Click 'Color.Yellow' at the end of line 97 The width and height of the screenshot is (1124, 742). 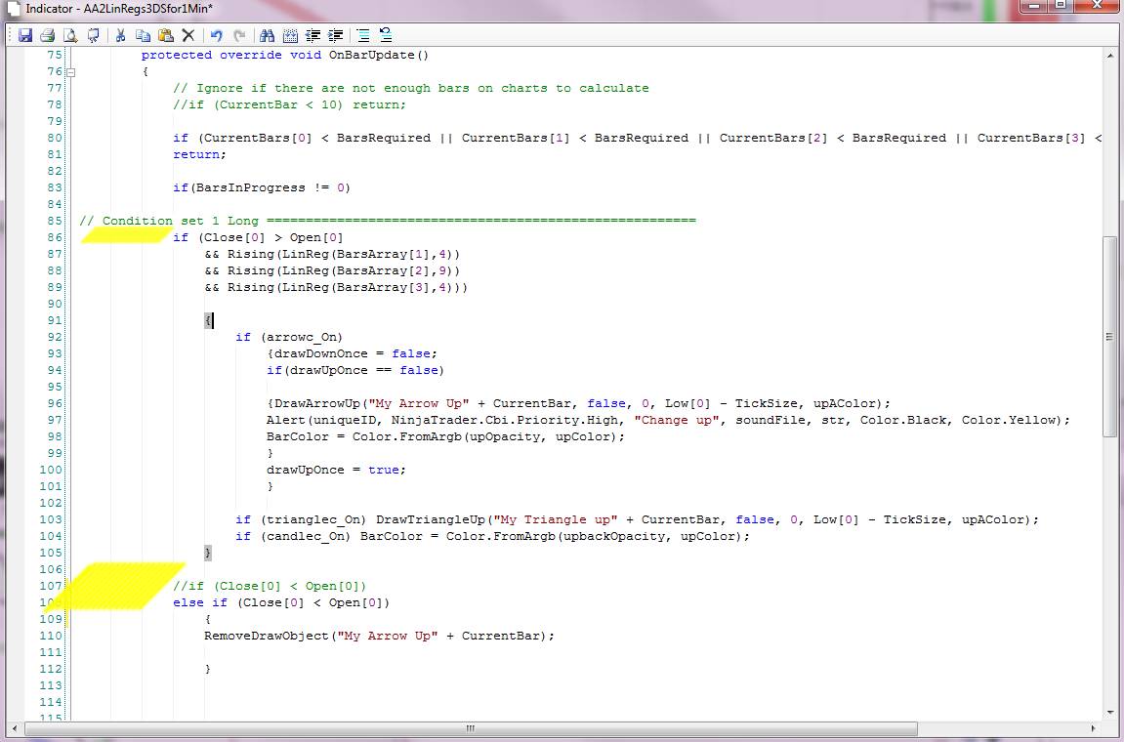1009,420
